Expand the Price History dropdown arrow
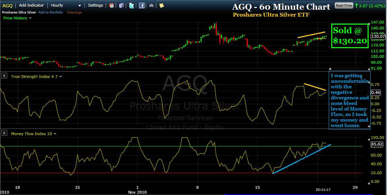This screenshot has width=387, height=195. click(x=30, y=18)
